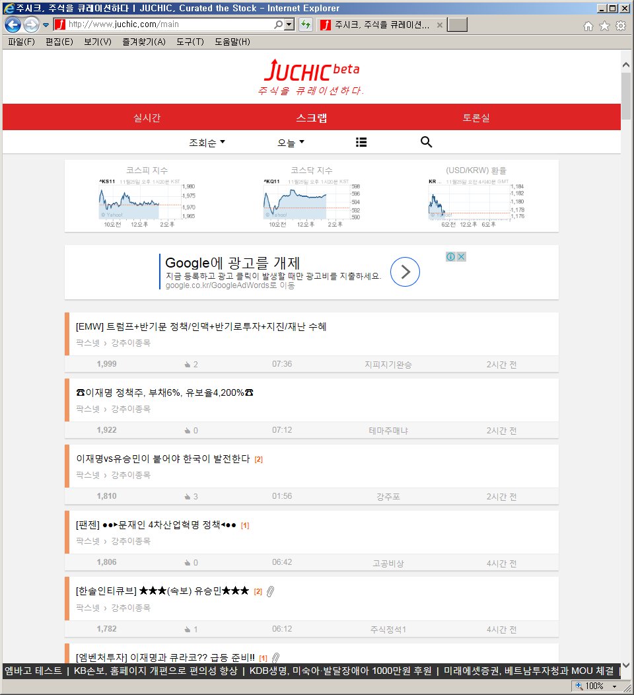
Task: Open the 도움말(H) menu
Action: [x=232, y=42]
